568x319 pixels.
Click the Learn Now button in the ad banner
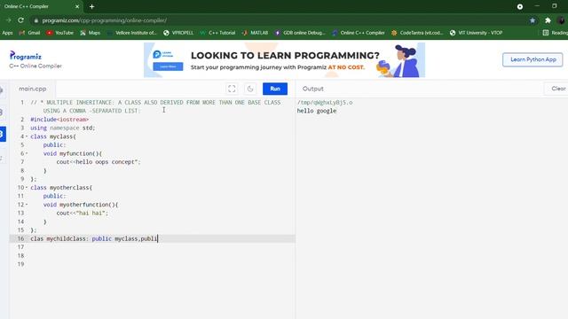[168, 66]
